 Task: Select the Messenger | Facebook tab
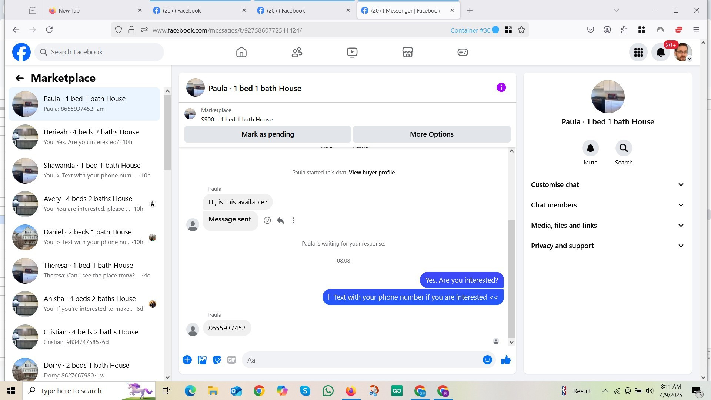click(x=408, y=10)
